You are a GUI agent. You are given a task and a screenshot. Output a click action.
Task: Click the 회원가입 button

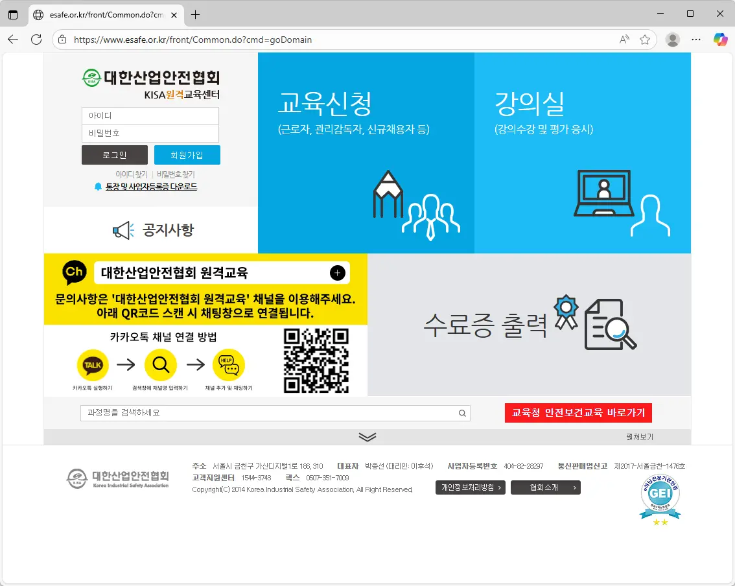pyautogui.click(x=187, y=155)
